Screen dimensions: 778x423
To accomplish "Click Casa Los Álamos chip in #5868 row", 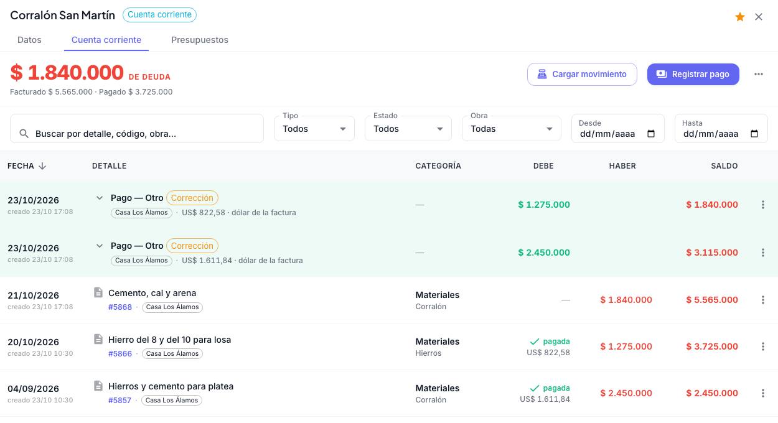I will point(172,307).
